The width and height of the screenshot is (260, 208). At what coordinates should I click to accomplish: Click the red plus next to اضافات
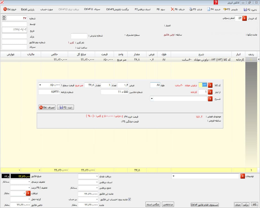[28, 193]
